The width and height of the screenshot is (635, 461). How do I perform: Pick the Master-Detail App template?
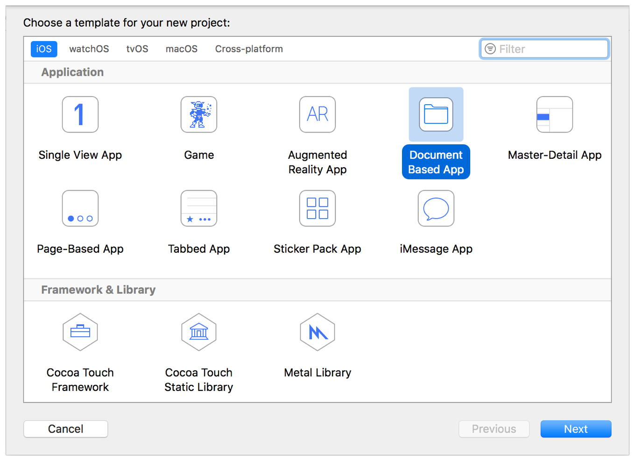[555, 114]
